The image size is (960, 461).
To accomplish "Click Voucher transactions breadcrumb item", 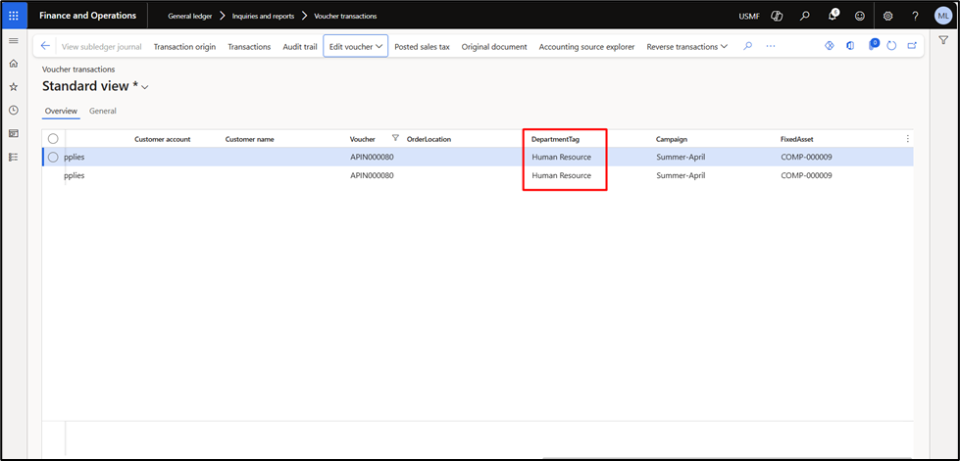I will 345,17.
